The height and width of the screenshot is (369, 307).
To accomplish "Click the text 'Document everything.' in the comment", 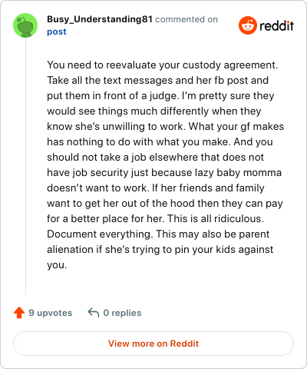I will [x=100, y=234].
